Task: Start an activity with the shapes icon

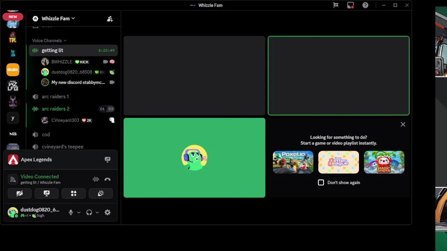Action: coord(74,193)
